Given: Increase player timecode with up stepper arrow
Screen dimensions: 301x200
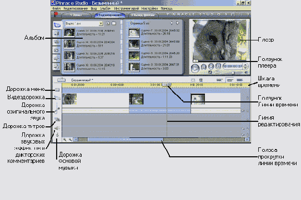Looking at the screenshot, I should point(245,65).
